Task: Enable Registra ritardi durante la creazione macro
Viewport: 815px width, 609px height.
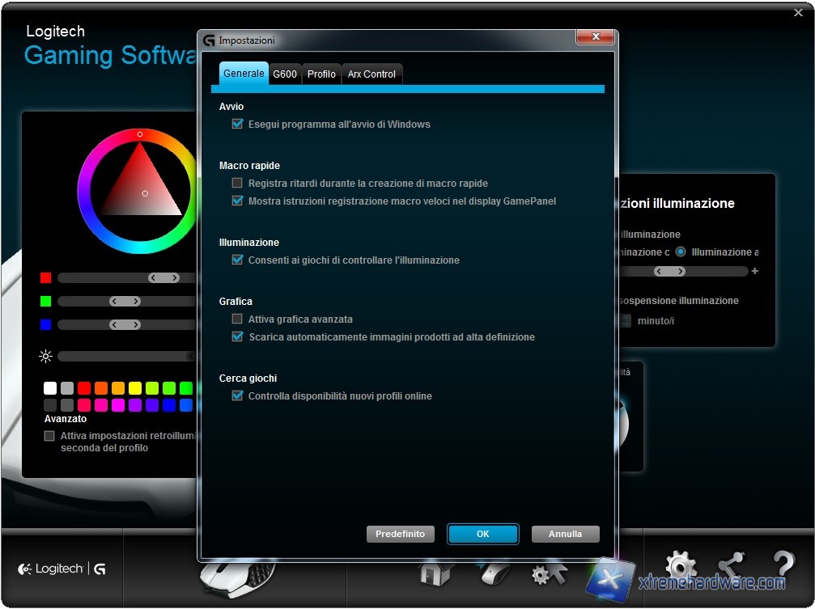Action: [x=237, y=184]
